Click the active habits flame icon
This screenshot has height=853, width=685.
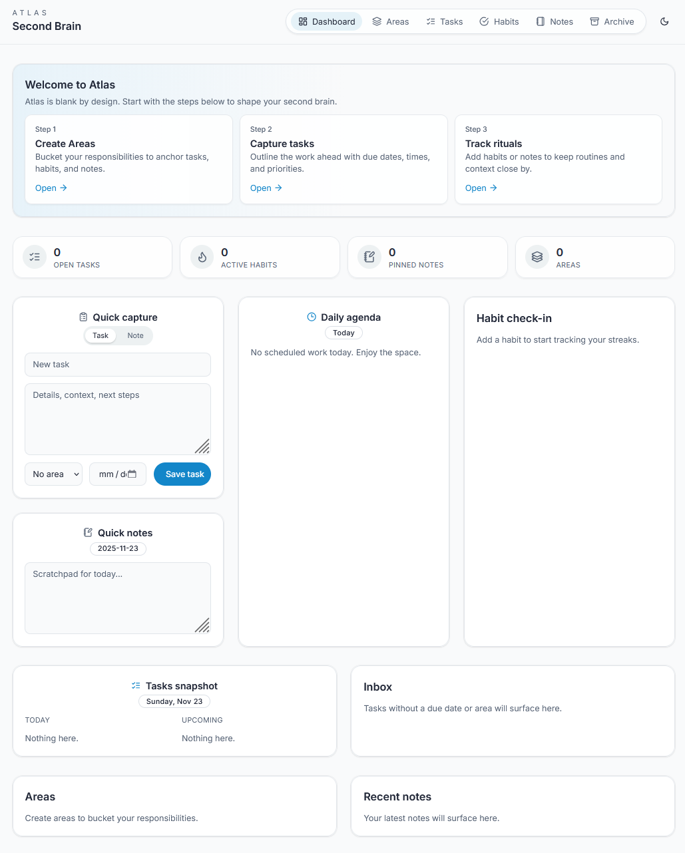point(202,257)
